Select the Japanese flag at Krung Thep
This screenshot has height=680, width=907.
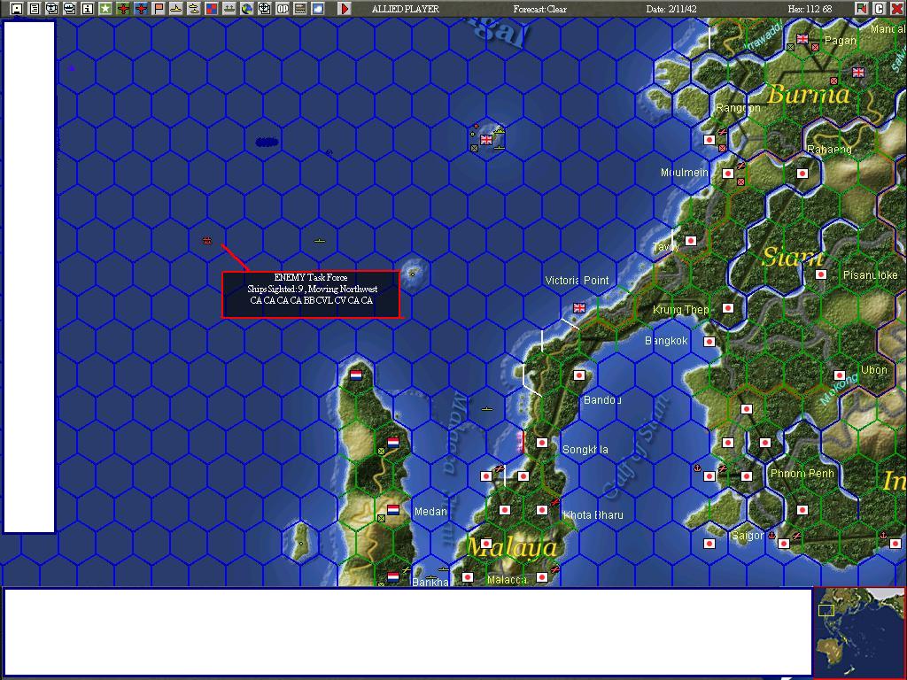point(728,307)
